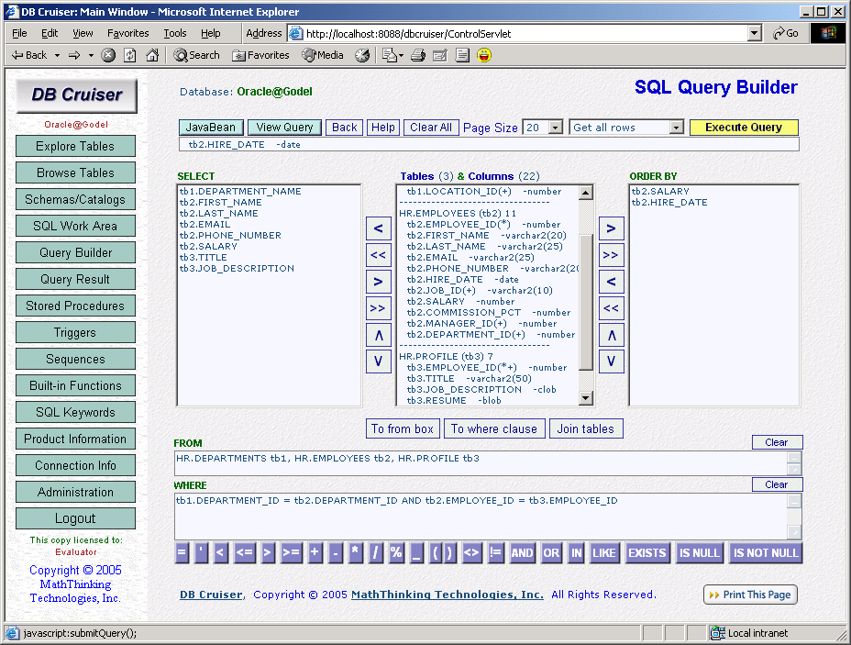The image size is (851, 645).
Task: Click the Windows flag logo in the browser corner
Action: [x=828, y=34]
